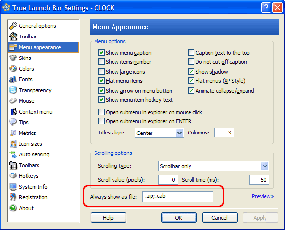Toggle Show menu item hotkey text
The width and height of the screenshot is (285, 230).
(101, 100)
